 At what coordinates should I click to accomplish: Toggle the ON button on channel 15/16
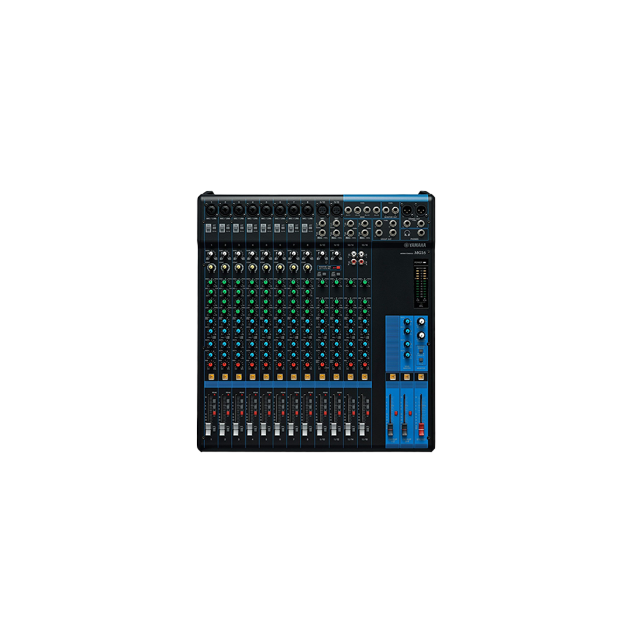(365, 376)
